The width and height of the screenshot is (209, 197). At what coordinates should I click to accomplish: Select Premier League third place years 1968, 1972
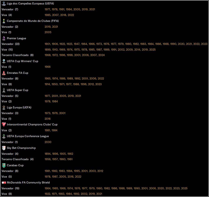(75, 55)
